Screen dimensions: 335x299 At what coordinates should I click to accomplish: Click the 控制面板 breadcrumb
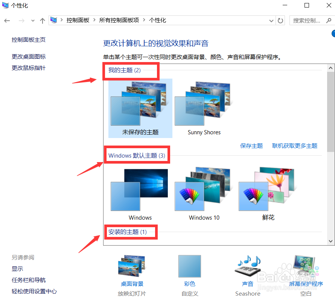[78, 20]
